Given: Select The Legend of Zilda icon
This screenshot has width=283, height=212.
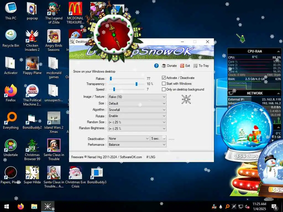Looking at the screenshot, I should [x=54, y=13].
